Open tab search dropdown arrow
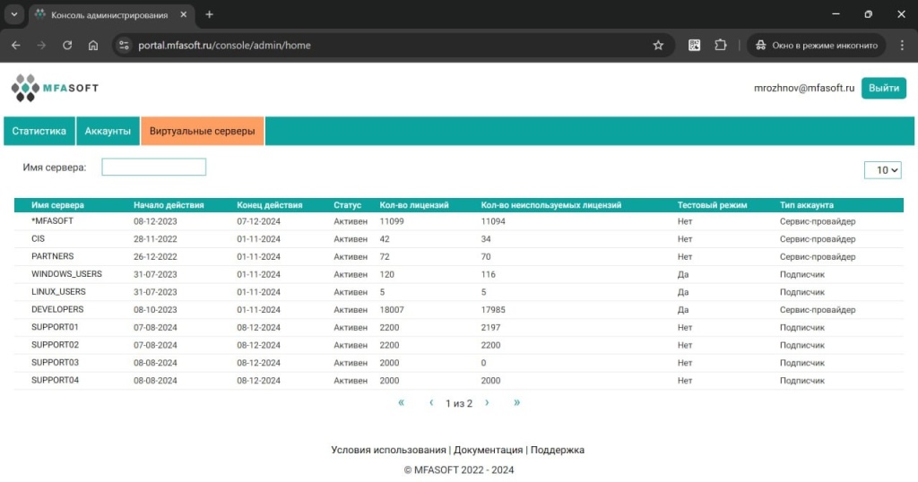This screenshot has width=918, height=482. tap(14, 14)
